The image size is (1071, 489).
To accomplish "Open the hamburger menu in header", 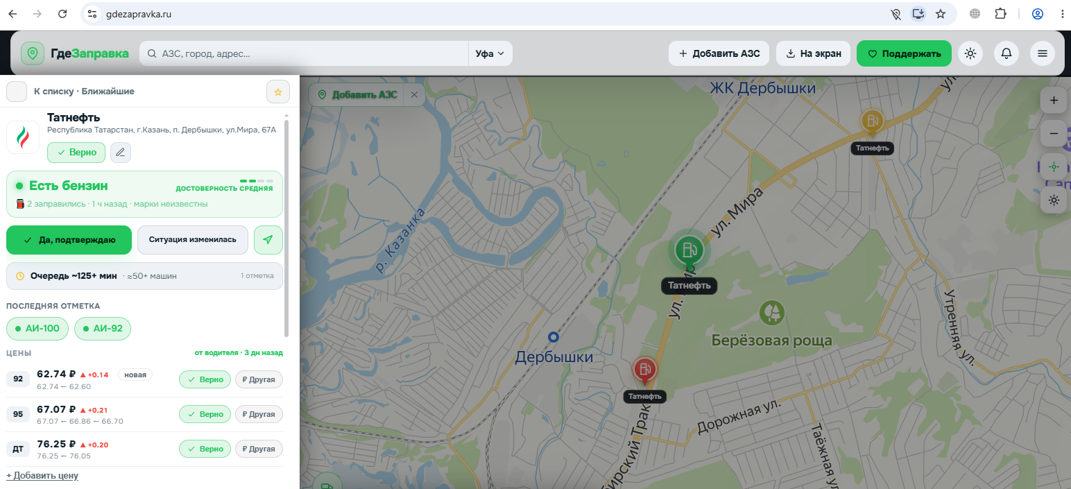I will tap(1042, 53).
